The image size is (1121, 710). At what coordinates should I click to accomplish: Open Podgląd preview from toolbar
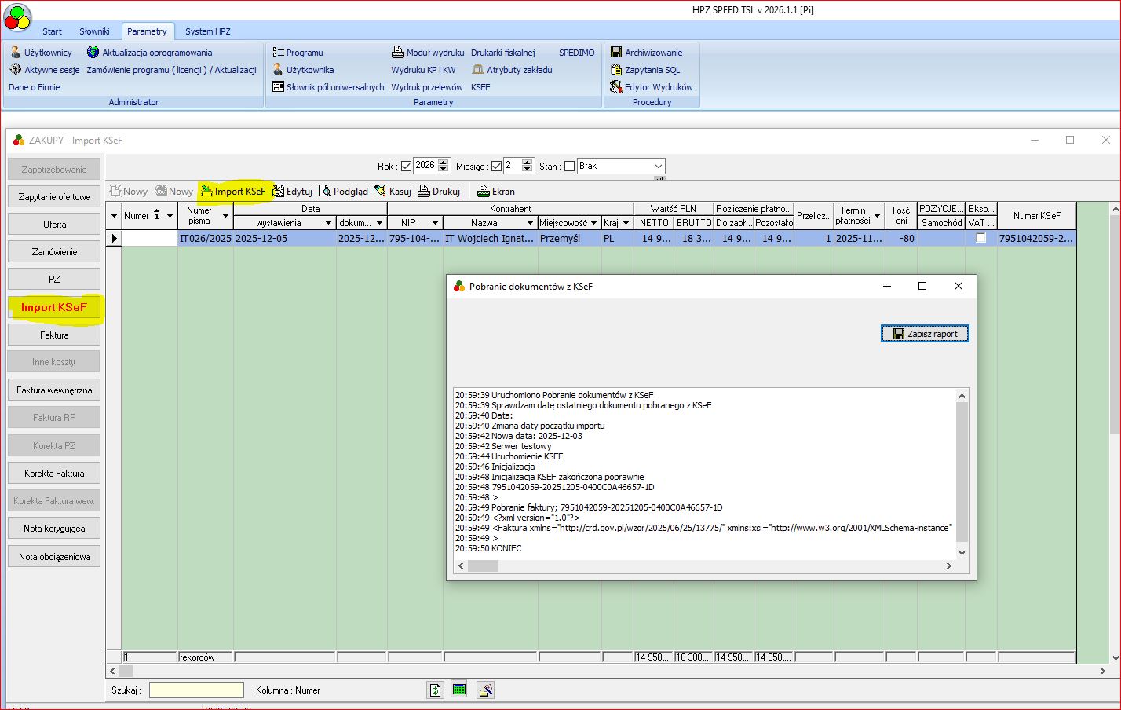point(325,191)
